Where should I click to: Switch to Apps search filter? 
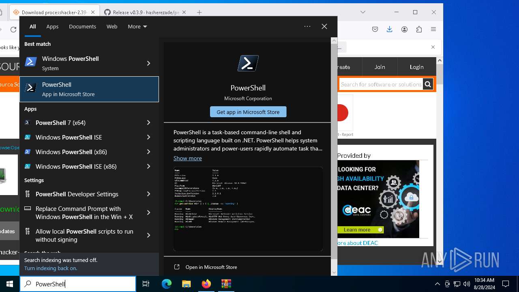(52, 26)
